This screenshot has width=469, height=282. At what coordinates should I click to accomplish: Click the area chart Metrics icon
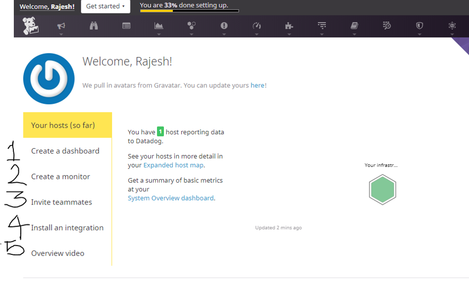click(x=158, y=26)
